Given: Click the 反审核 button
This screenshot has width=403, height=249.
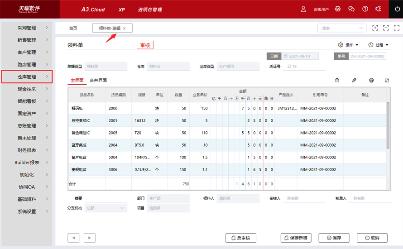Looking at the screenshot, I should click(x=241, y=238).
